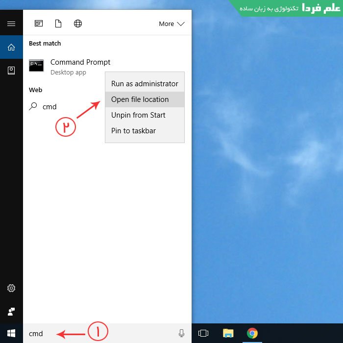This screenshot has height=343, width=343.
Task: Launch File Explorer from taskbar
Action: click(x=228, y=333)
